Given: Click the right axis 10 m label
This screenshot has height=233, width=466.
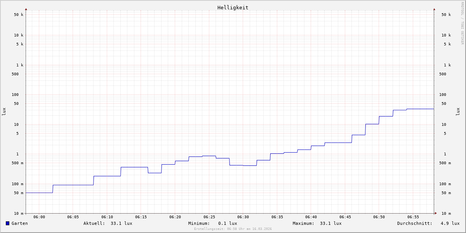Looking at the screenshot, I should (446, 214).
